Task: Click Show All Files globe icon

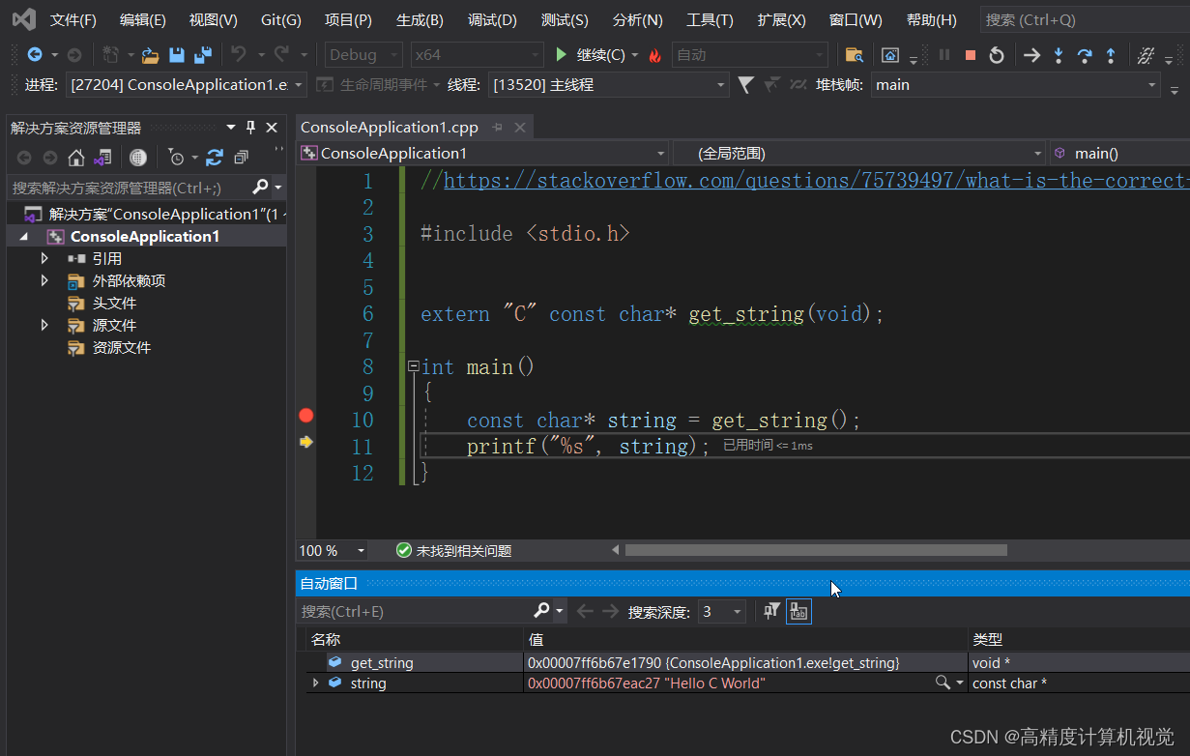Action: click(138, 158)
